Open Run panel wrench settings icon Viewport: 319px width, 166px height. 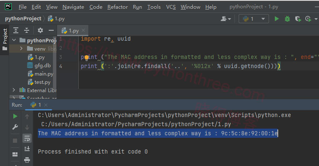[15, 127]
